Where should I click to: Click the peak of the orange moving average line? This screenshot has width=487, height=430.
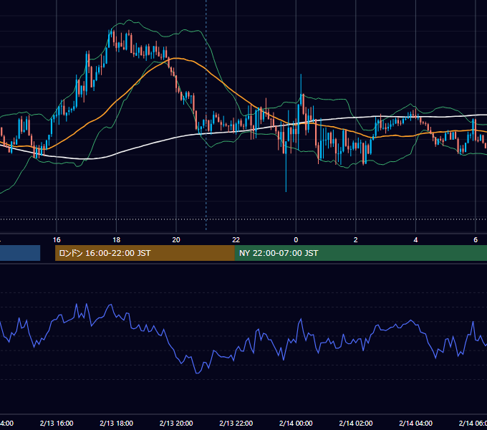pyautogui.click(x=176, y=58)
